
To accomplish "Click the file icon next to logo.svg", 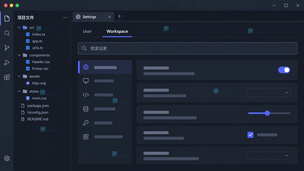I will (28, 83).
